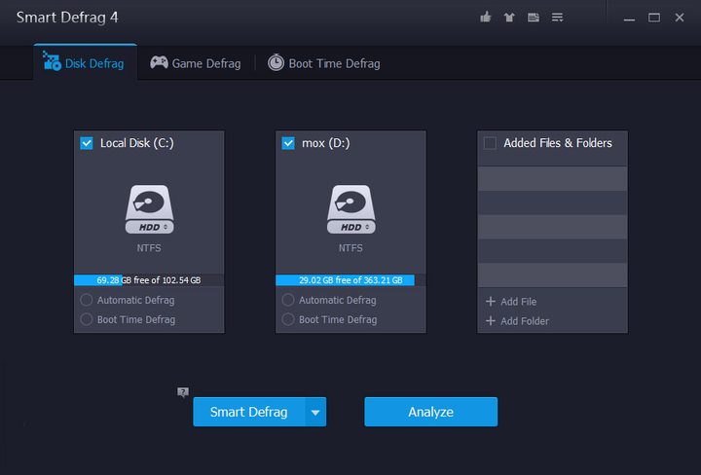Click the help bubble above Smart Defrag

tap(183, 392)
